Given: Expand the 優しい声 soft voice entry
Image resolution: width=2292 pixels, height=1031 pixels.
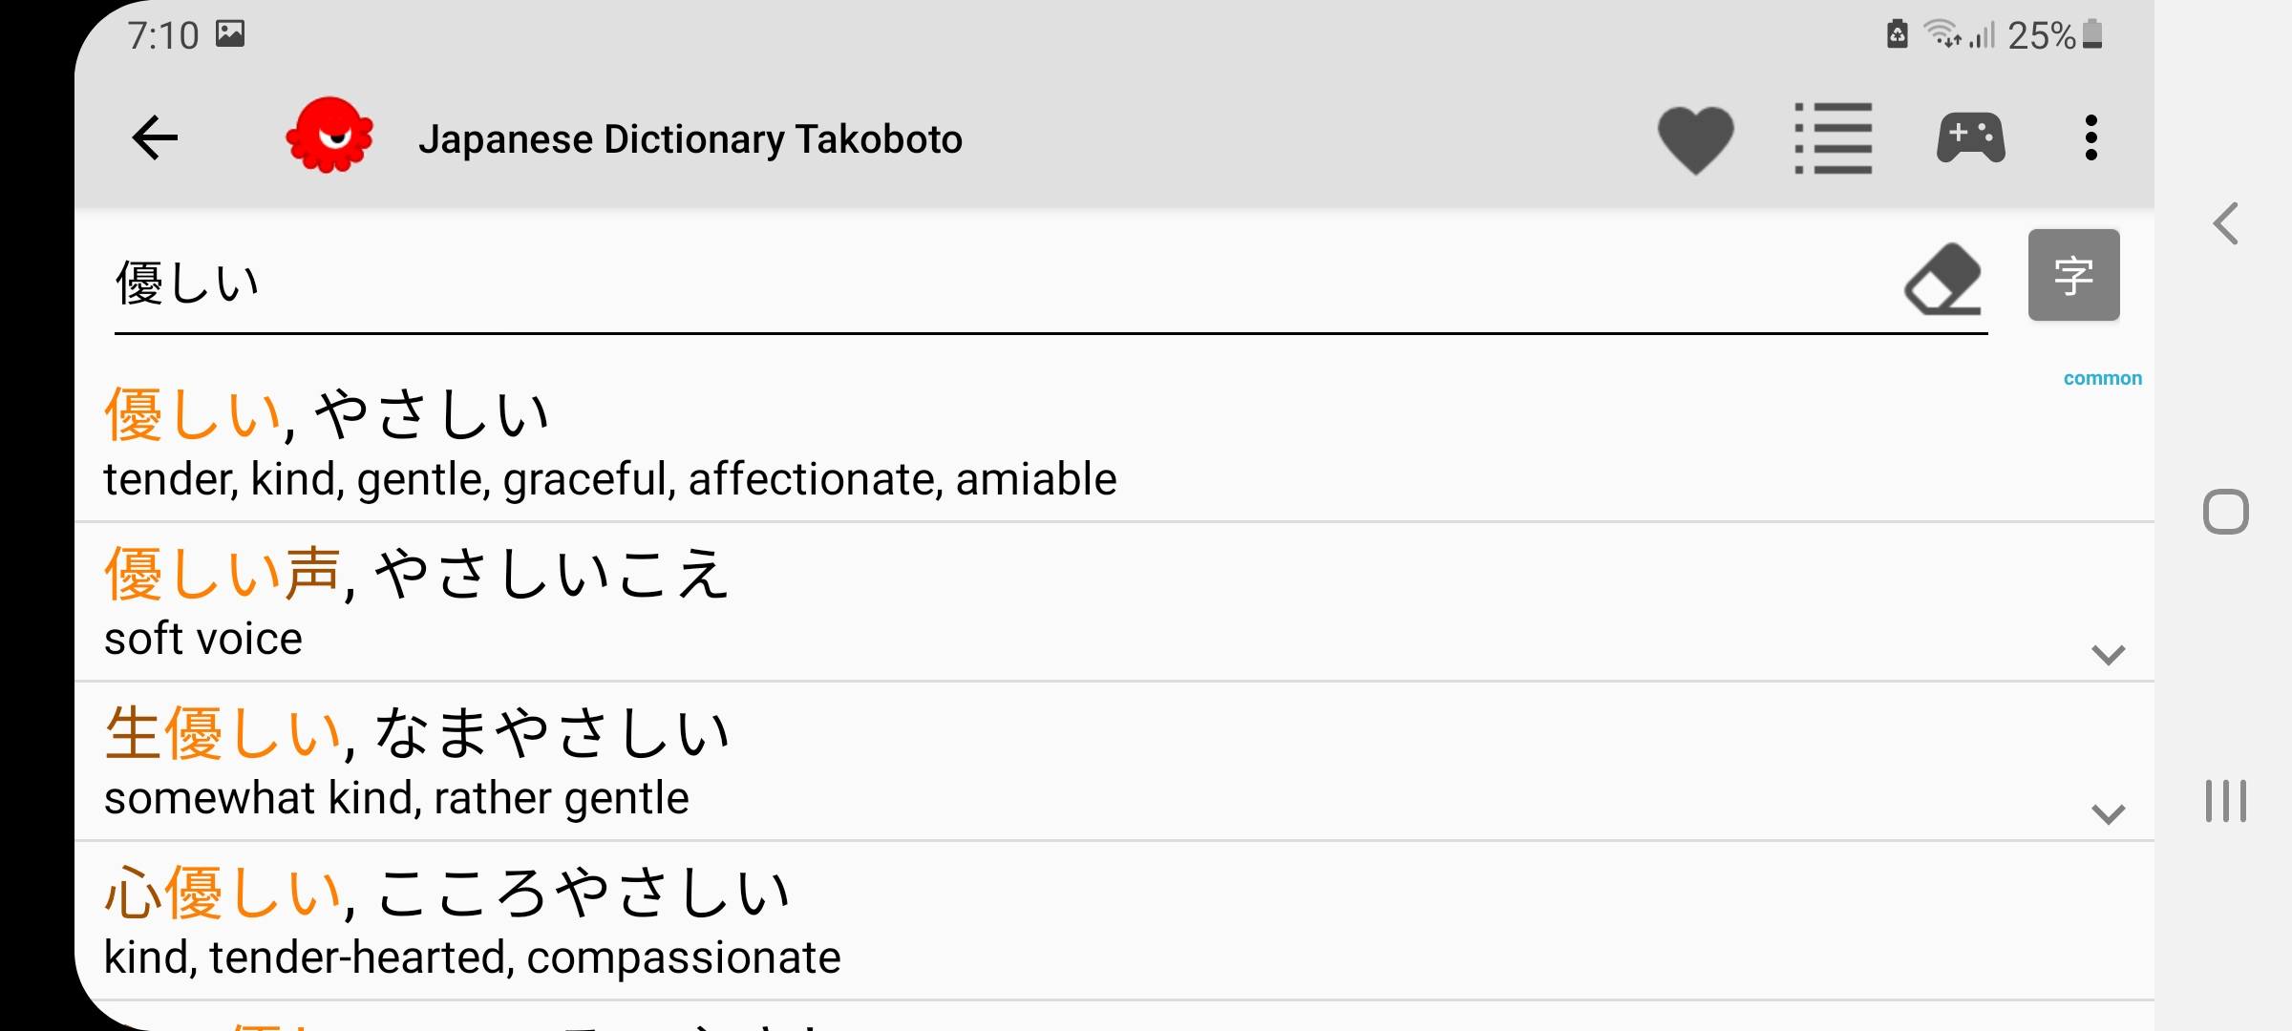Looking at the screenshot, I should (x=2108, y=655).
